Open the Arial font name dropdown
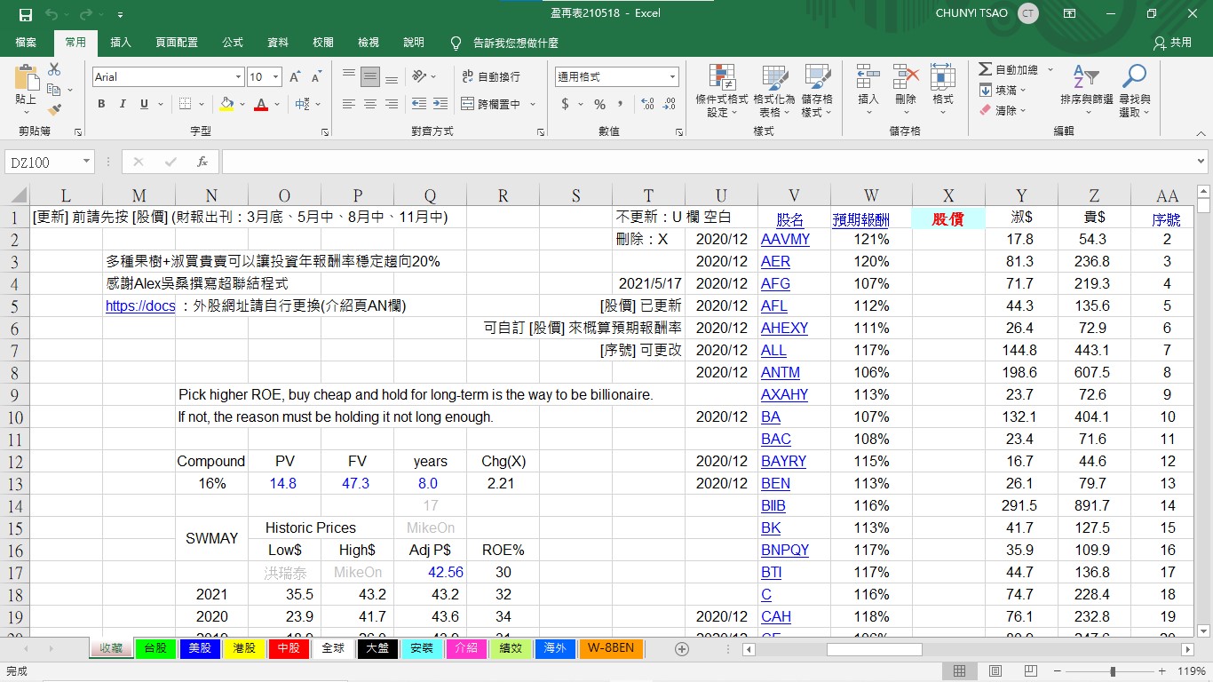The width and height of the screenshot is (1213, 682). click(238, 77)
